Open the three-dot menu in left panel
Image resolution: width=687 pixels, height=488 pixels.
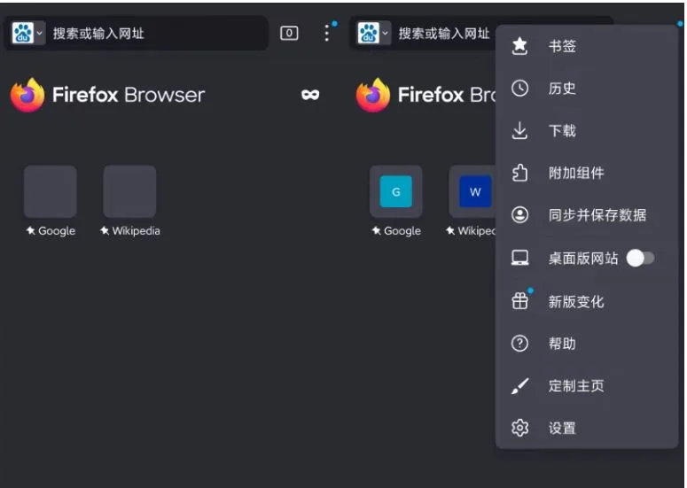327,34
